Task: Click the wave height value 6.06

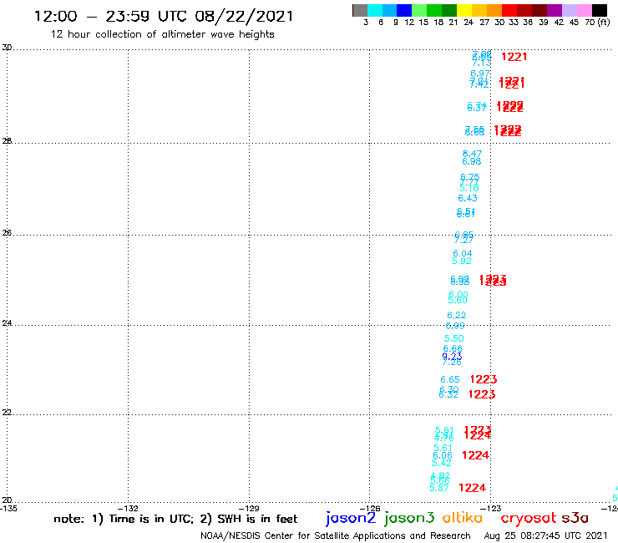Action: (x=443, y=455)
